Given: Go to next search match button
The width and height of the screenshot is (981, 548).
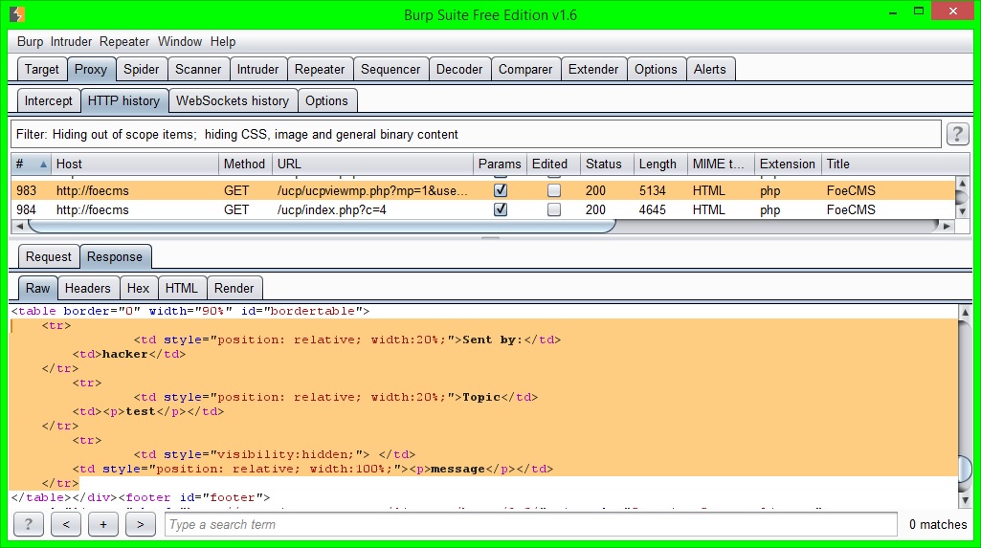Looking at the screenshot, I should 140,524.
